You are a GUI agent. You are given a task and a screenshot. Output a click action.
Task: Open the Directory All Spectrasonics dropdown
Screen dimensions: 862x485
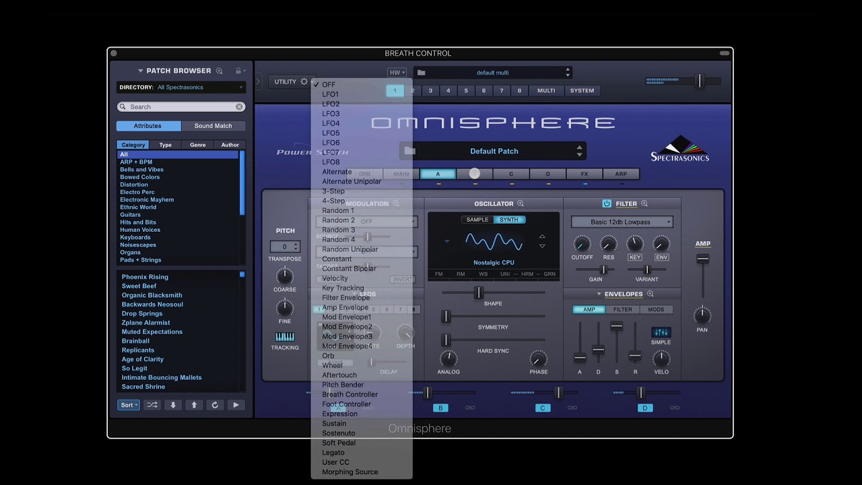180,88
